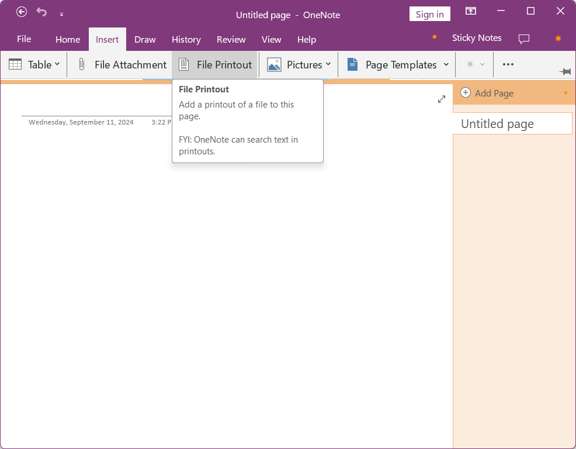Open the Help tab
576x449 pixels.
[307, 39]
